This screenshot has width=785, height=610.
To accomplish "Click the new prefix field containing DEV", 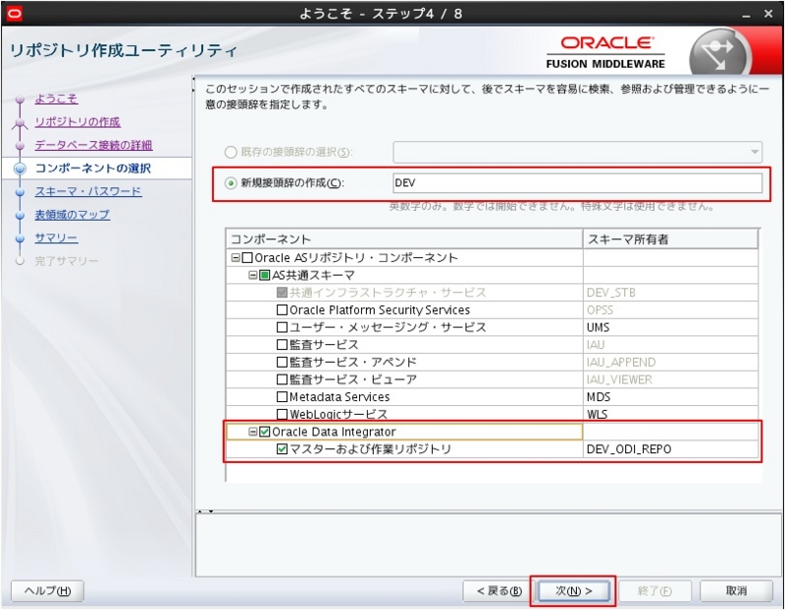I will (578, 183).
